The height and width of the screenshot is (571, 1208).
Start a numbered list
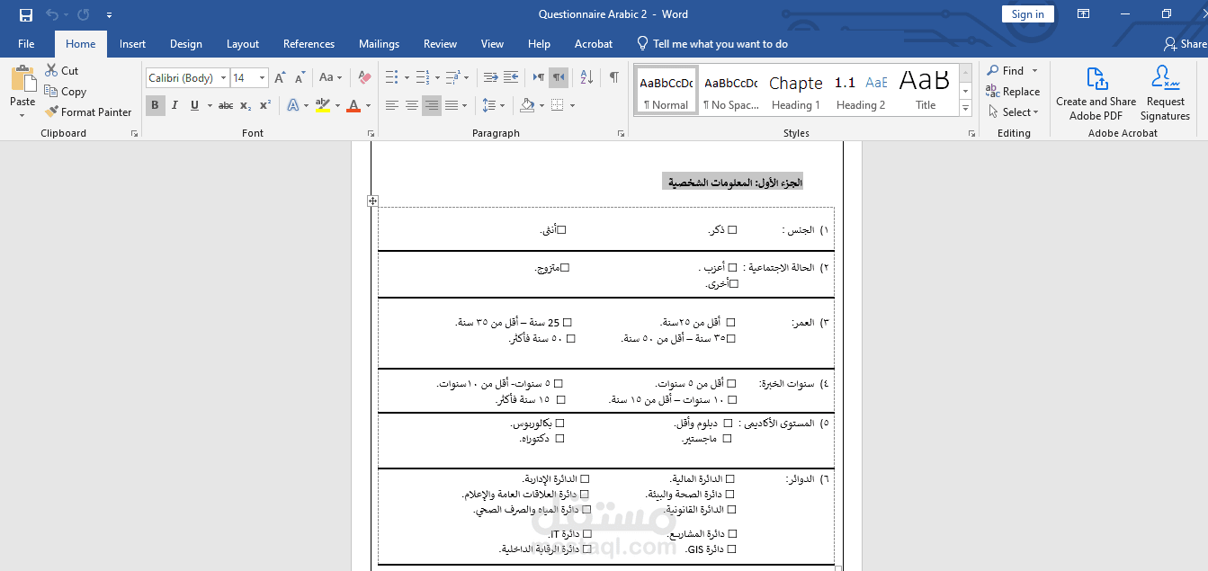tap(422, 77)
